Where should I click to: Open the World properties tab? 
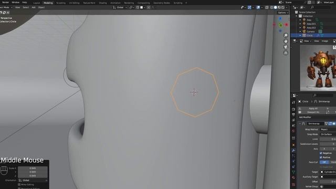click(x=293, y=131)
